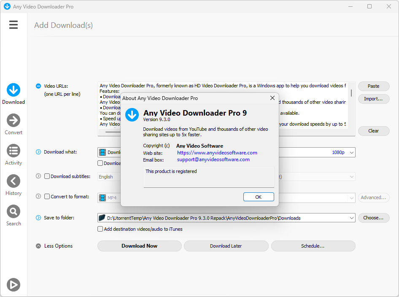The width and height of the screenshot is (399, 297).
Task: Click the Import... button
Action: pos(374,99)
